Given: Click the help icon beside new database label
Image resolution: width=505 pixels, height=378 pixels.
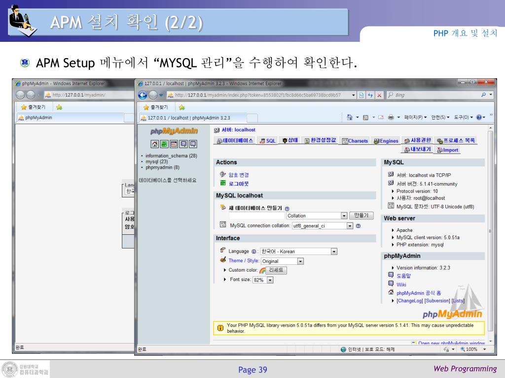Looking at the screenshot, I should tap(287, 209).
